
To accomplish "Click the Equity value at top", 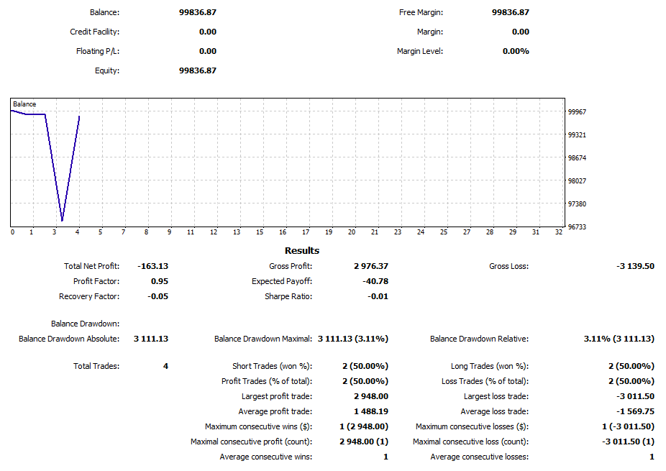I will tap(197, 70).
